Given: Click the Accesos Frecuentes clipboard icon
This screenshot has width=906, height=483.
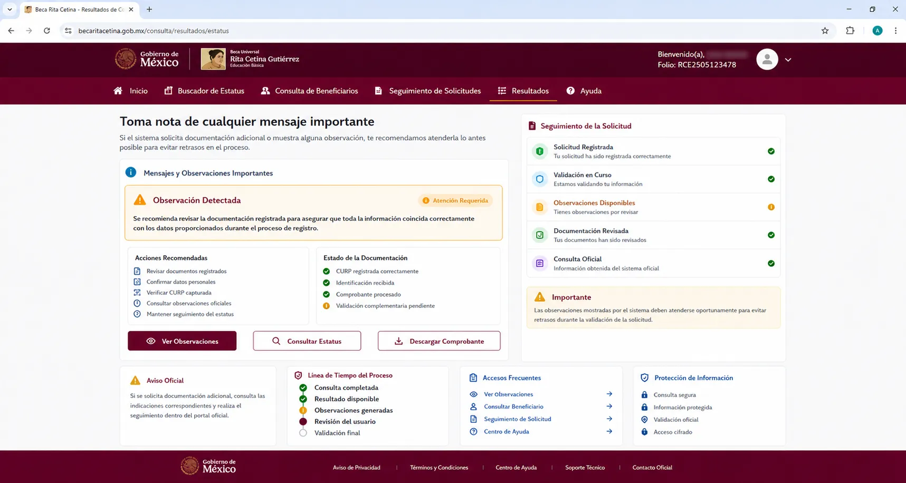Looking at the screenshot, I should click(x=473, y=378).
